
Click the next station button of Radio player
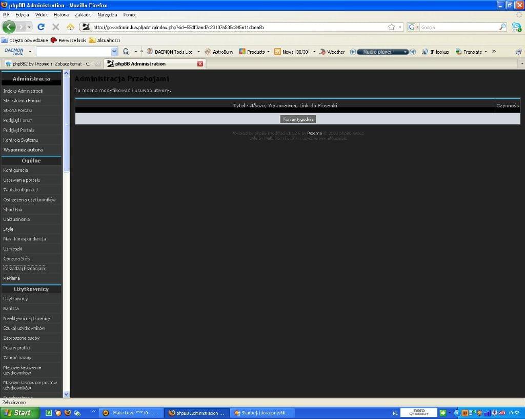(x=413, y=52)
